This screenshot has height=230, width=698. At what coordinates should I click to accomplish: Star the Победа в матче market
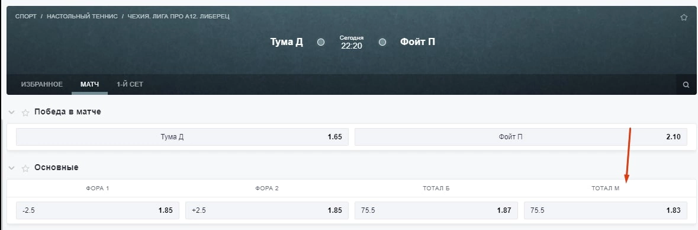[x=25, y=113]
